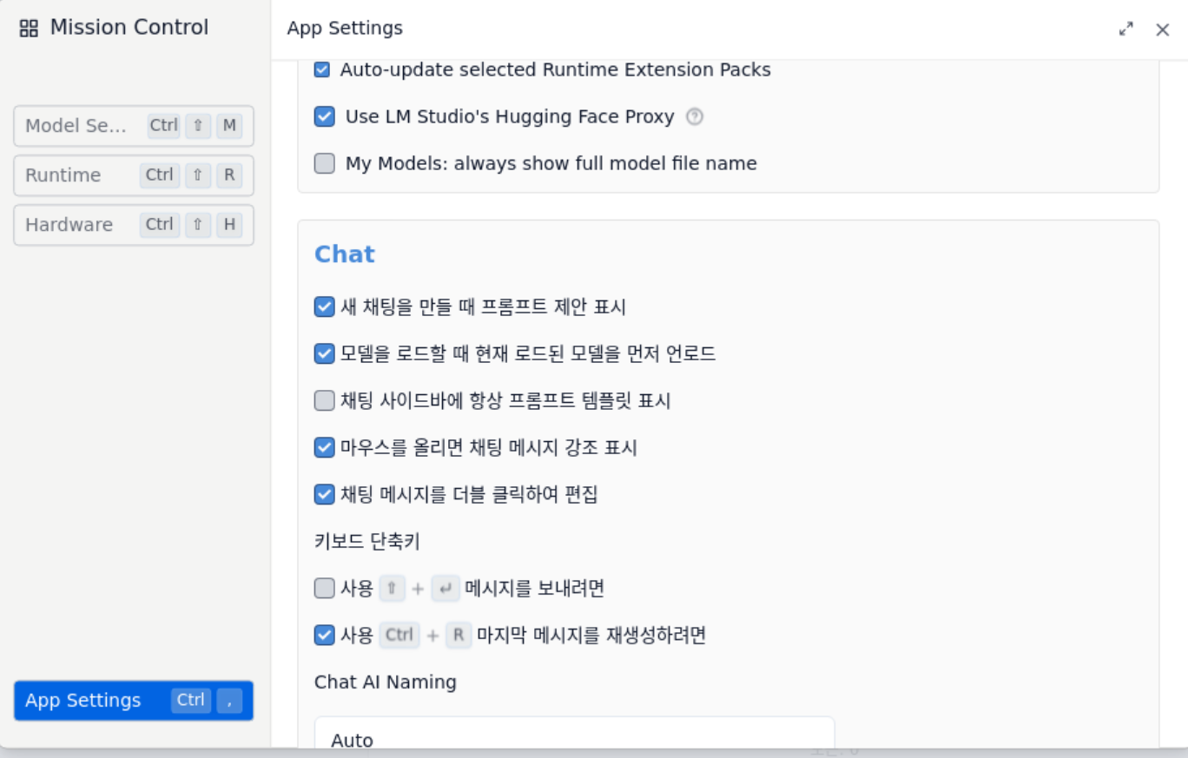
Task: Click the Mission Control grid icon
Action: 29,28
